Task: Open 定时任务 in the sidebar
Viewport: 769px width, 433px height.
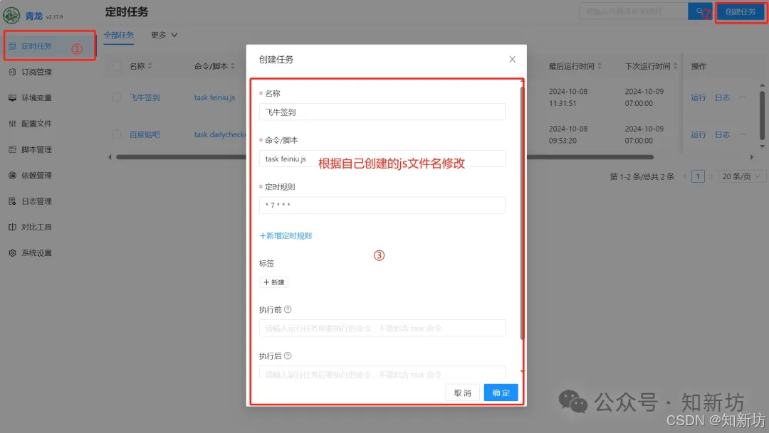Action: click(37, 46)
